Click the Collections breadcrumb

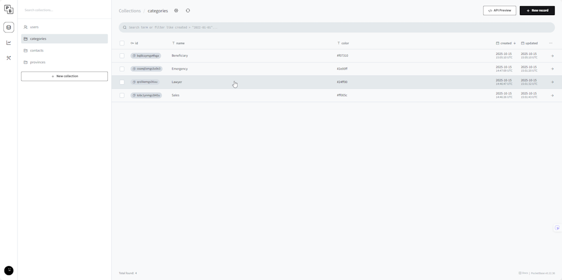pos(130,11)
